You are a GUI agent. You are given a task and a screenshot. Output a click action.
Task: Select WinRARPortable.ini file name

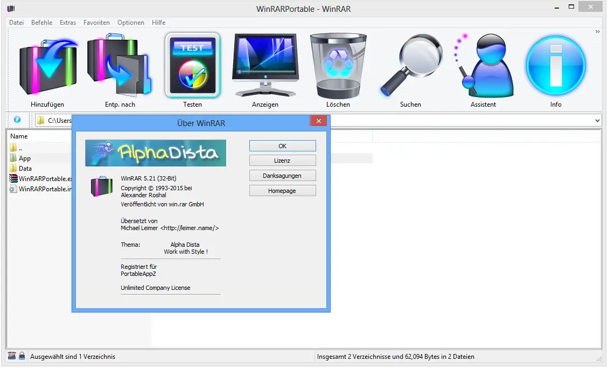(x=45, y=189)
